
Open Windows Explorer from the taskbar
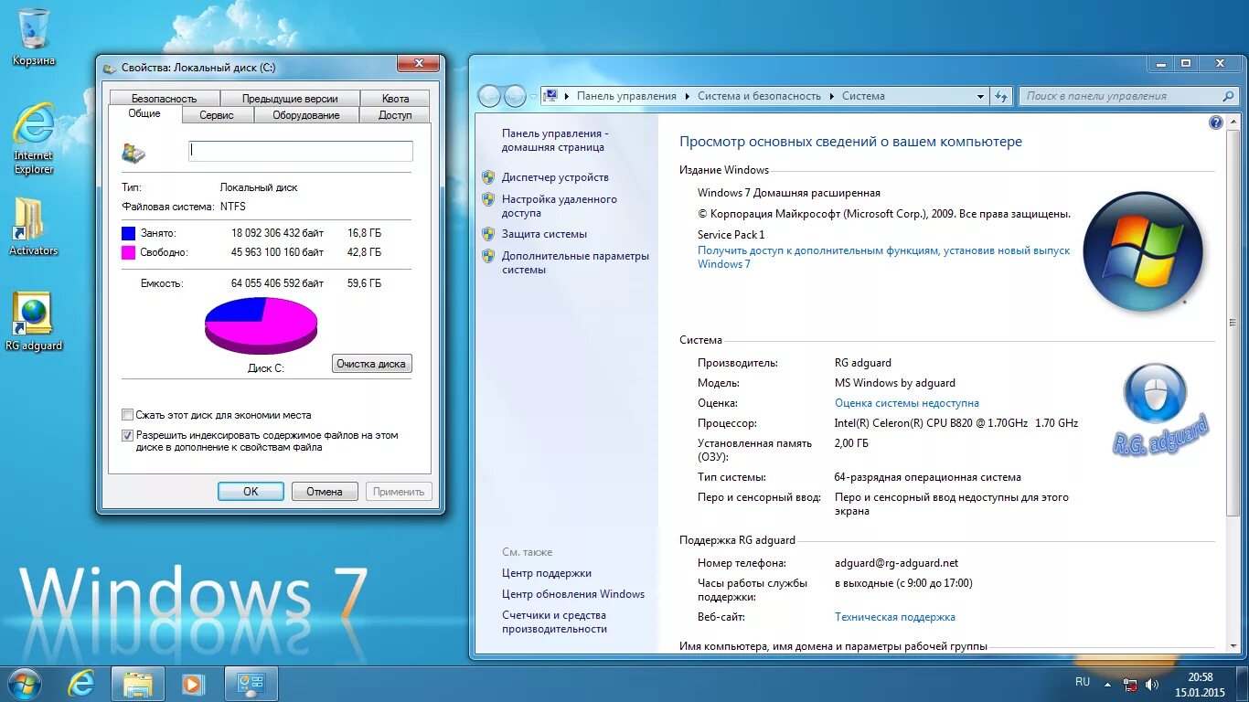[x=138, y=683]
